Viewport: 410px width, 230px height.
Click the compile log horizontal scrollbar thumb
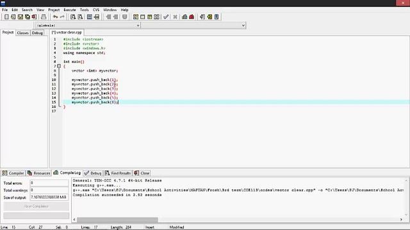(117, 220)
